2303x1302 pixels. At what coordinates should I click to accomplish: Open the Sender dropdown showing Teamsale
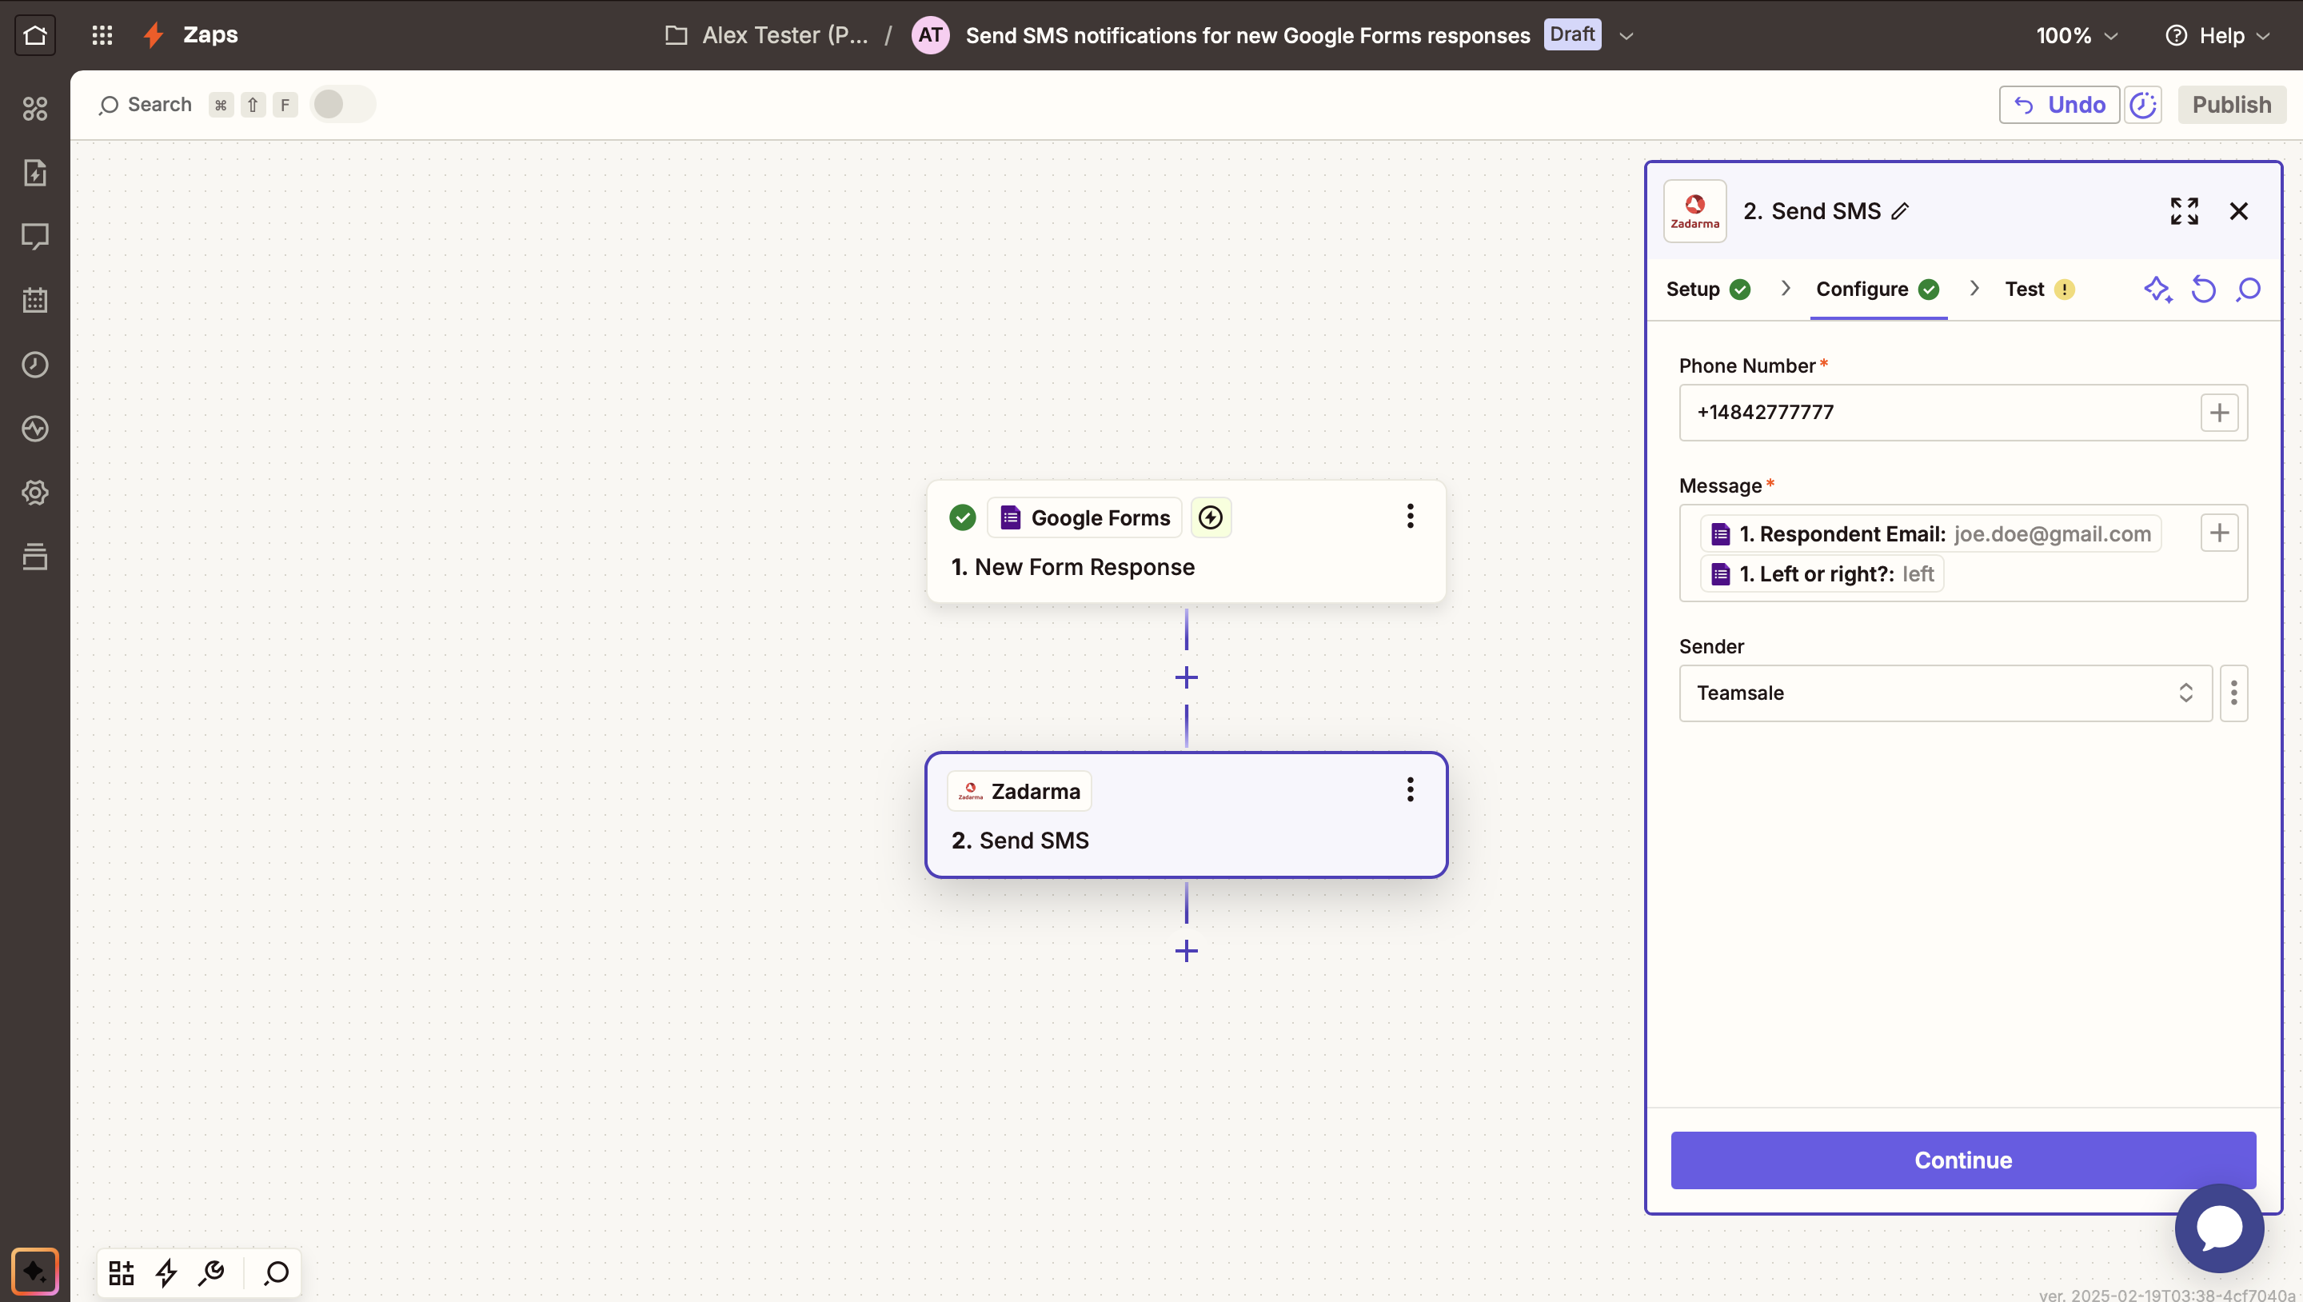1945,693
